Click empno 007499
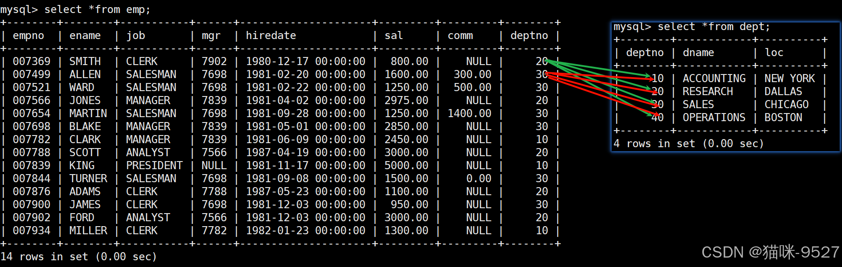The image size is (842, 267). point(32,74)
